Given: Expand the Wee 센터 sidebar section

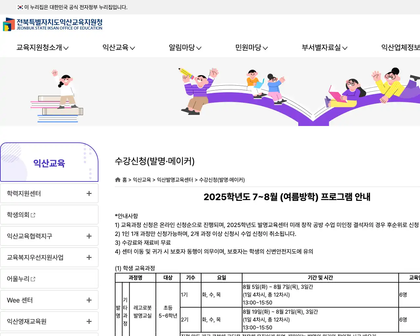Looking at the screenshot, I should click(x=89, y=300).
